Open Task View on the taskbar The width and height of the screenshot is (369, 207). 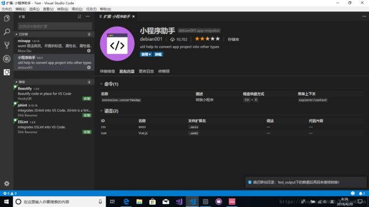click(x=112, y=201)
